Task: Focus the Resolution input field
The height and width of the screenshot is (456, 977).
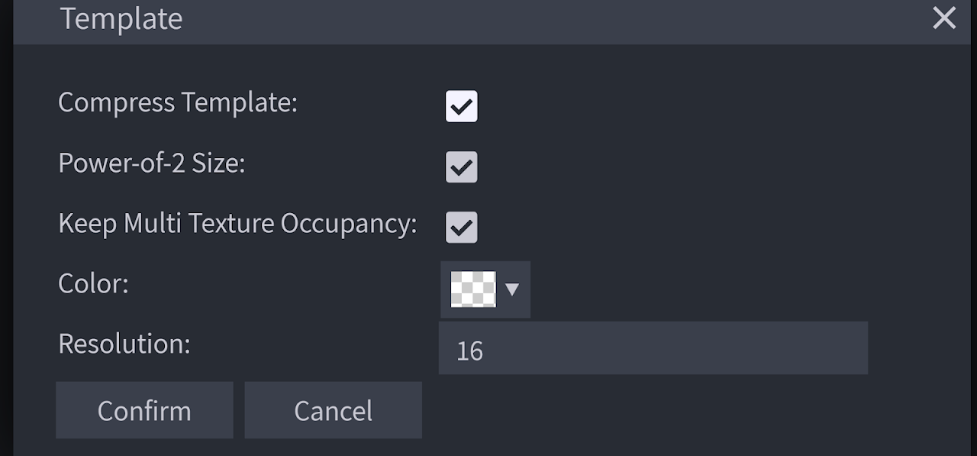Action: 653,348
